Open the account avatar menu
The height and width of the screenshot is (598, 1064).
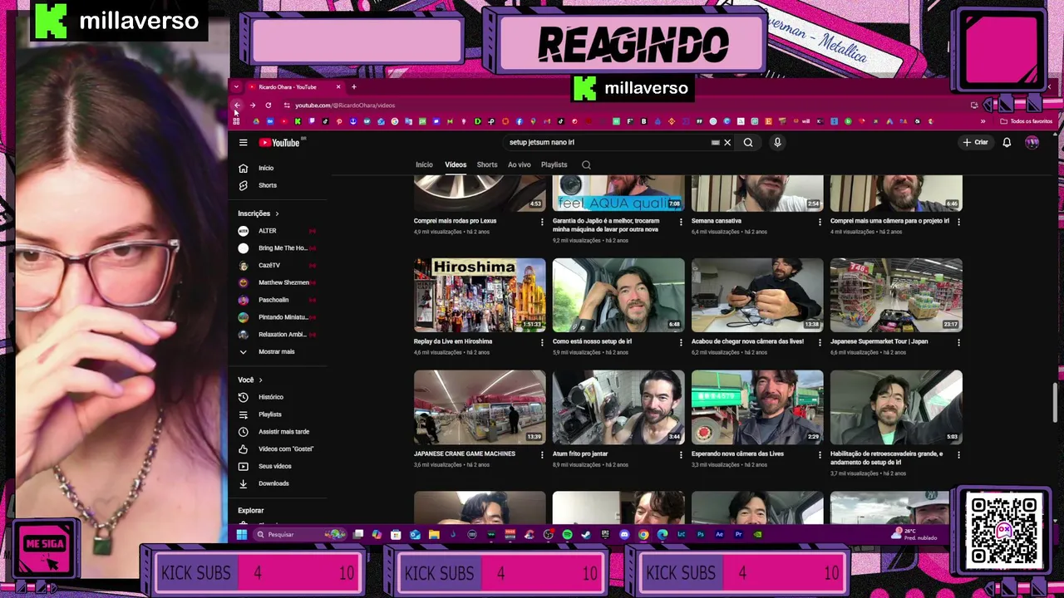click(x=1032, y=143)
